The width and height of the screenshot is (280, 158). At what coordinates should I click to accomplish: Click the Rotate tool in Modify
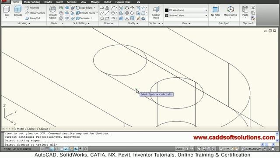(132, 13)
